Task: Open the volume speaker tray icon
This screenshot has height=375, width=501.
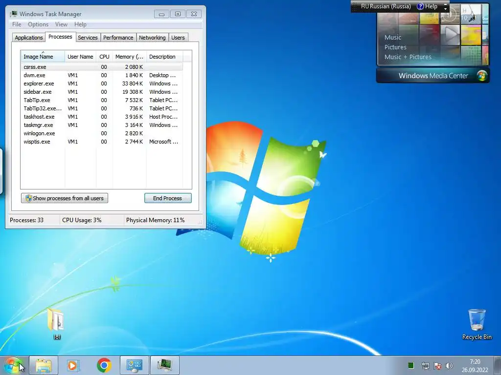Action: pyautogui.click(x=449, y=366)
